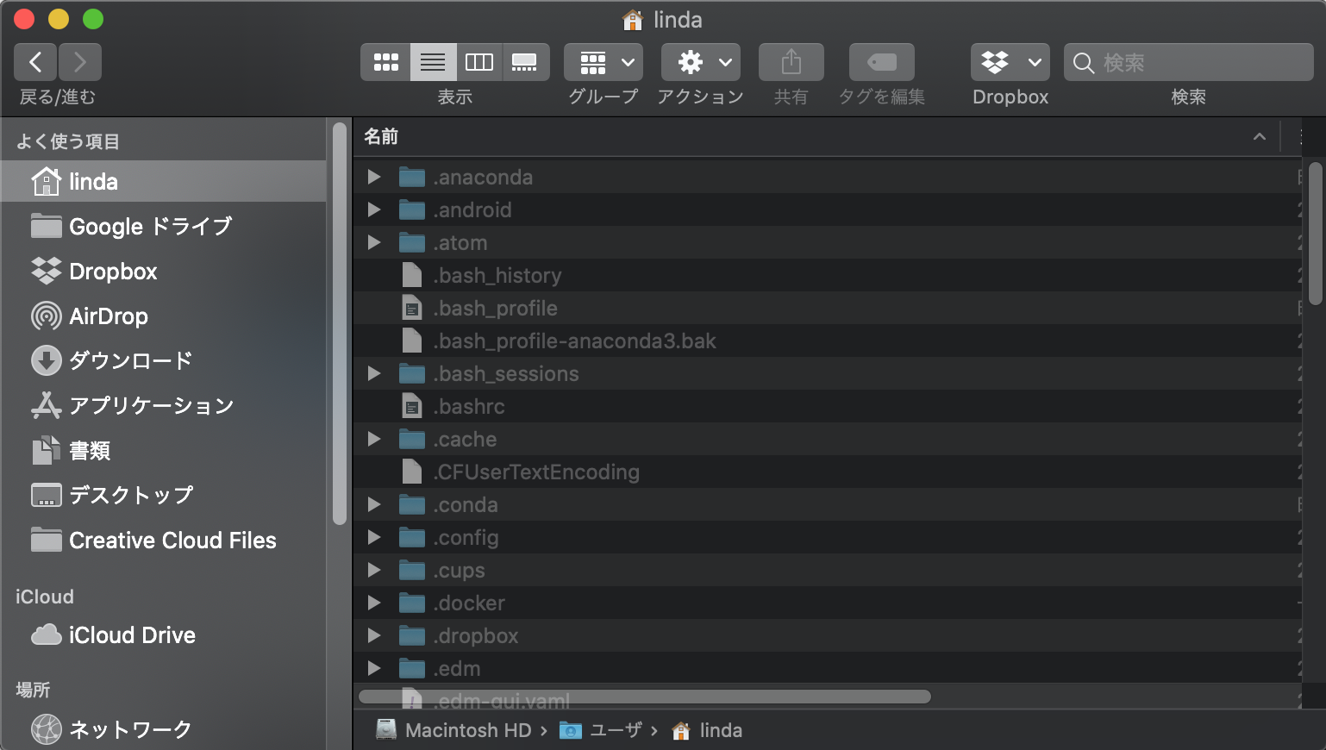Viewport: 1326px width, 750px height.
Task: Open the Downloads folder in sidebar
Action: [x=129, y=360]
